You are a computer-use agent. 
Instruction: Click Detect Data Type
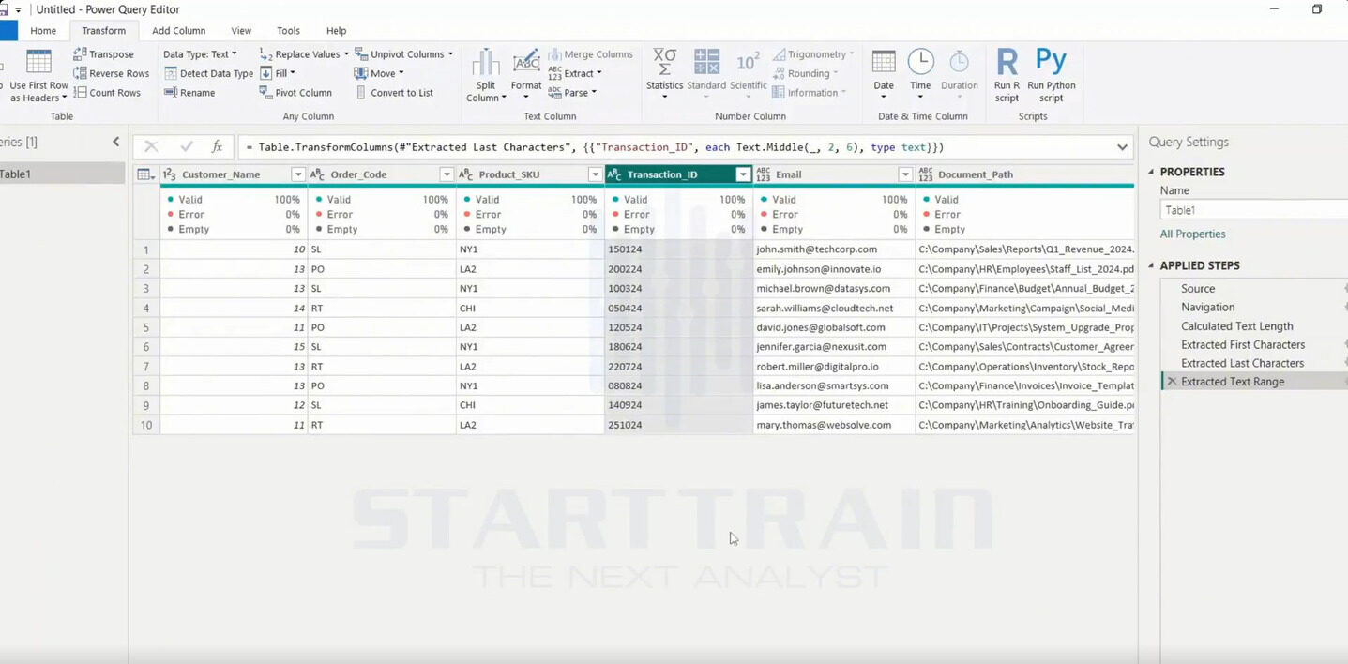click(x=208, y=73)
